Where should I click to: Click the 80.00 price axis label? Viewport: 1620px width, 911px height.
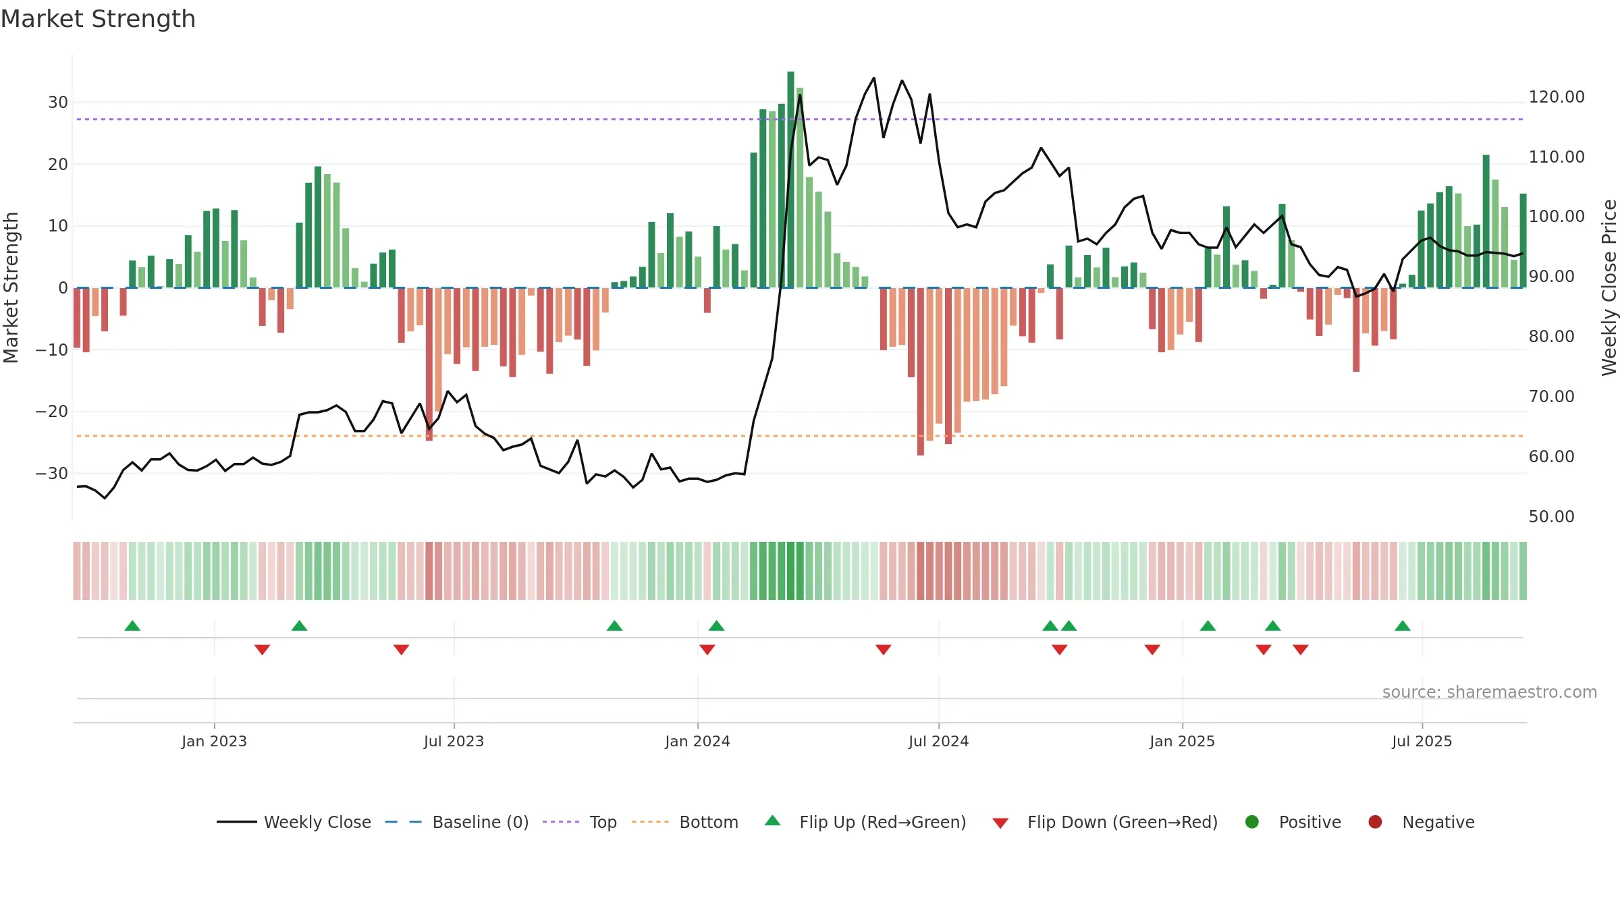[x=1551, y=337]
